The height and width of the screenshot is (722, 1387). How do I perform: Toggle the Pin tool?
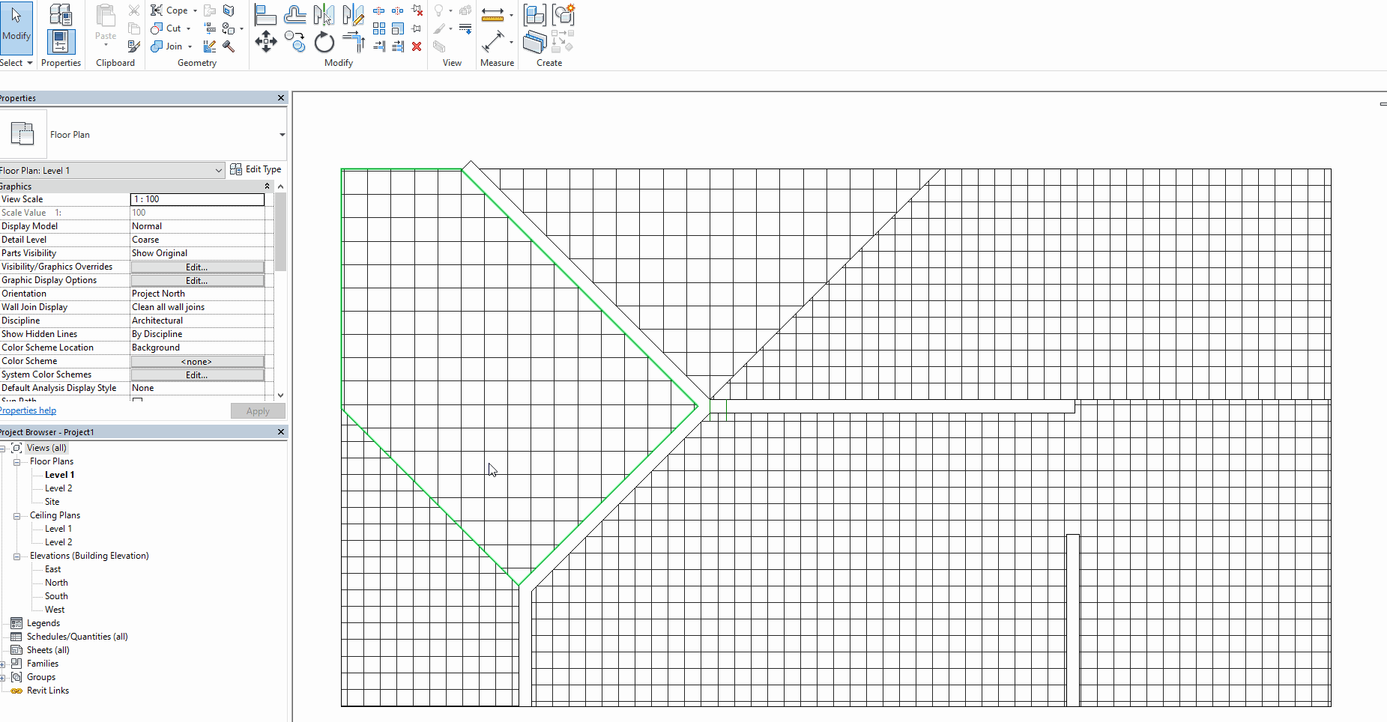(416, 28)
